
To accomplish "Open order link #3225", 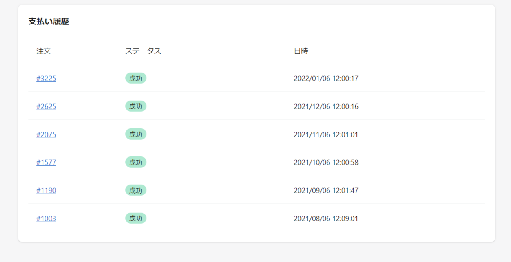I will click(46, 79).
